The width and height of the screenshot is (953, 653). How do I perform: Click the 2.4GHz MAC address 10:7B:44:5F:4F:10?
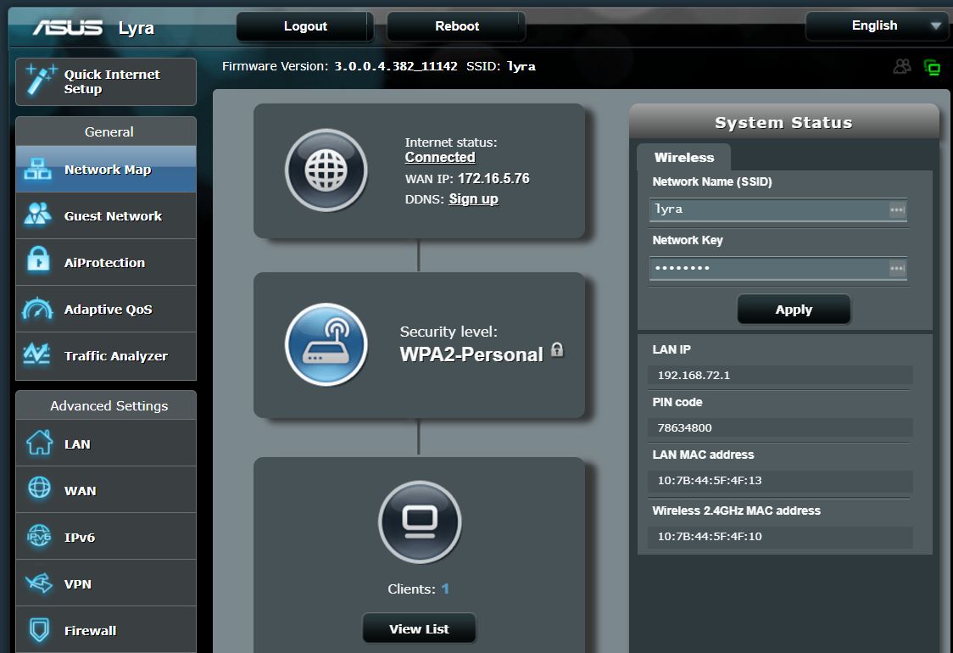click(x=710, y=536)
